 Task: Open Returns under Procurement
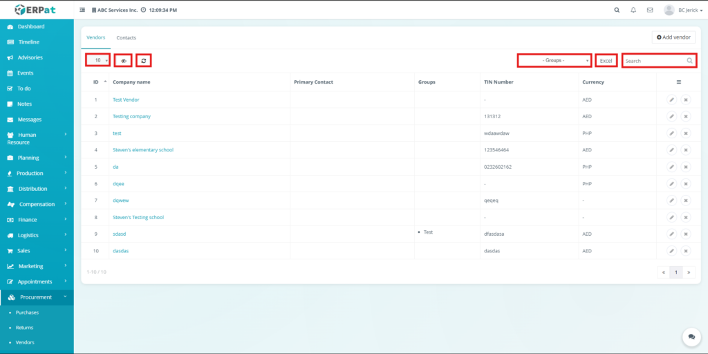click(24, 328)
